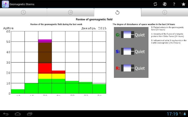Open help via question mark icon
188x117 pixels.
coord(174,4)
